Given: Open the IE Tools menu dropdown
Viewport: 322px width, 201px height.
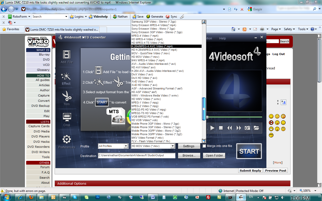Looking at the screenshot, I should click(x=303, y=29).
